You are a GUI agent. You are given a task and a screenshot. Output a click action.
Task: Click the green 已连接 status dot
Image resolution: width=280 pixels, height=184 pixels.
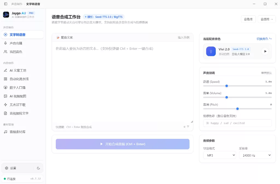click(5, 179)
